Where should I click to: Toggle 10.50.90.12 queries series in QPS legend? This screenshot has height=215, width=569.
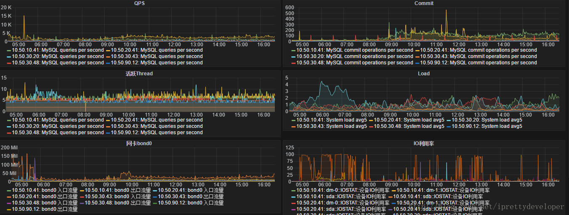[154, 62]
